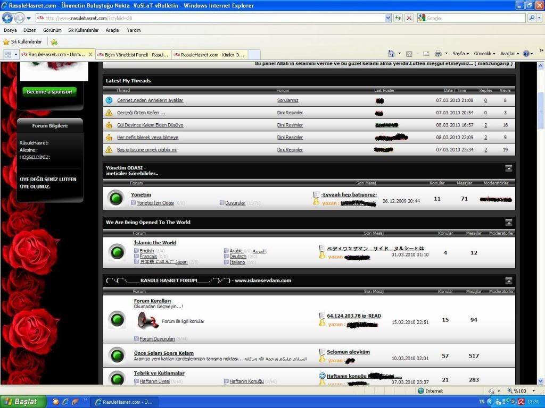Screen dimensions: 545x408
Task: Open the Araçlar menu in menu bar
Action: click(x=112, y=30)
